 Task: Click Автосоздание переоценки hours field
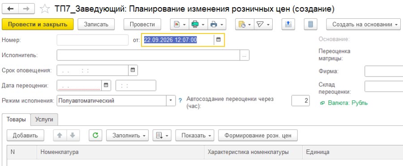(300, 101)
